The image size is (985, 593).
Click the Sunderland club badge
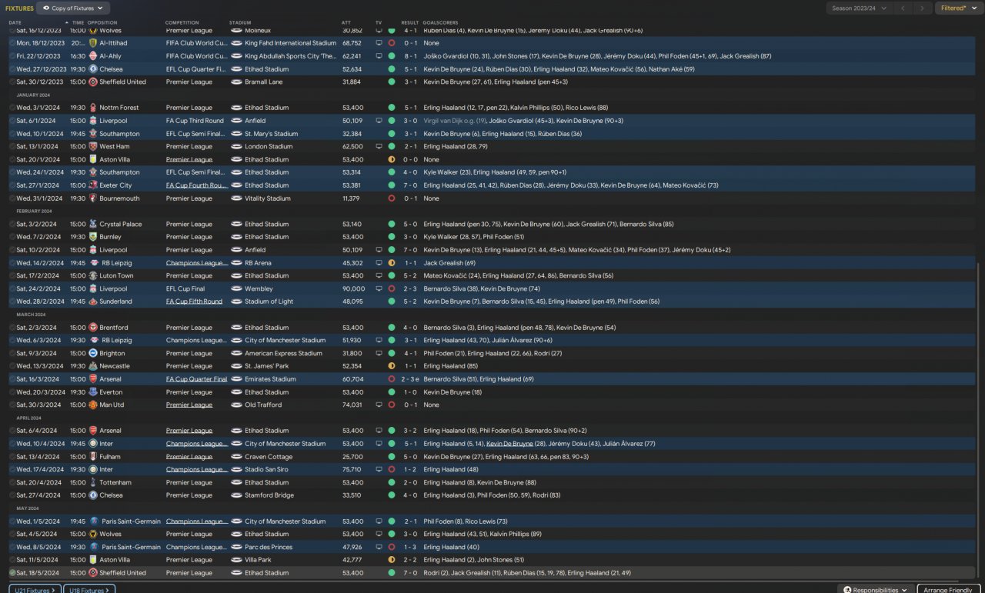coord(93,301)
